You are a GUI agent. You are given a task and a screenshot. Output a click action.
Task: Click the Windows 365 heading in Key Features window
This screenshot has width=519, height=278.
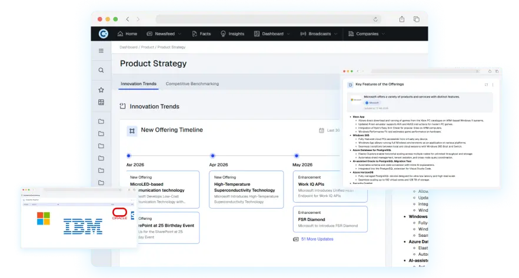(x=361, y=135)
